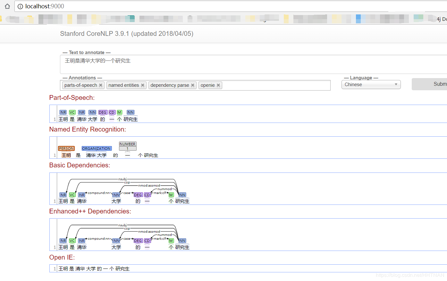The width and height of the screenshot is (447, 281).
Task: Click NR tag above 清华 in Part-of-Speech
Action: (x=82, y=112)
